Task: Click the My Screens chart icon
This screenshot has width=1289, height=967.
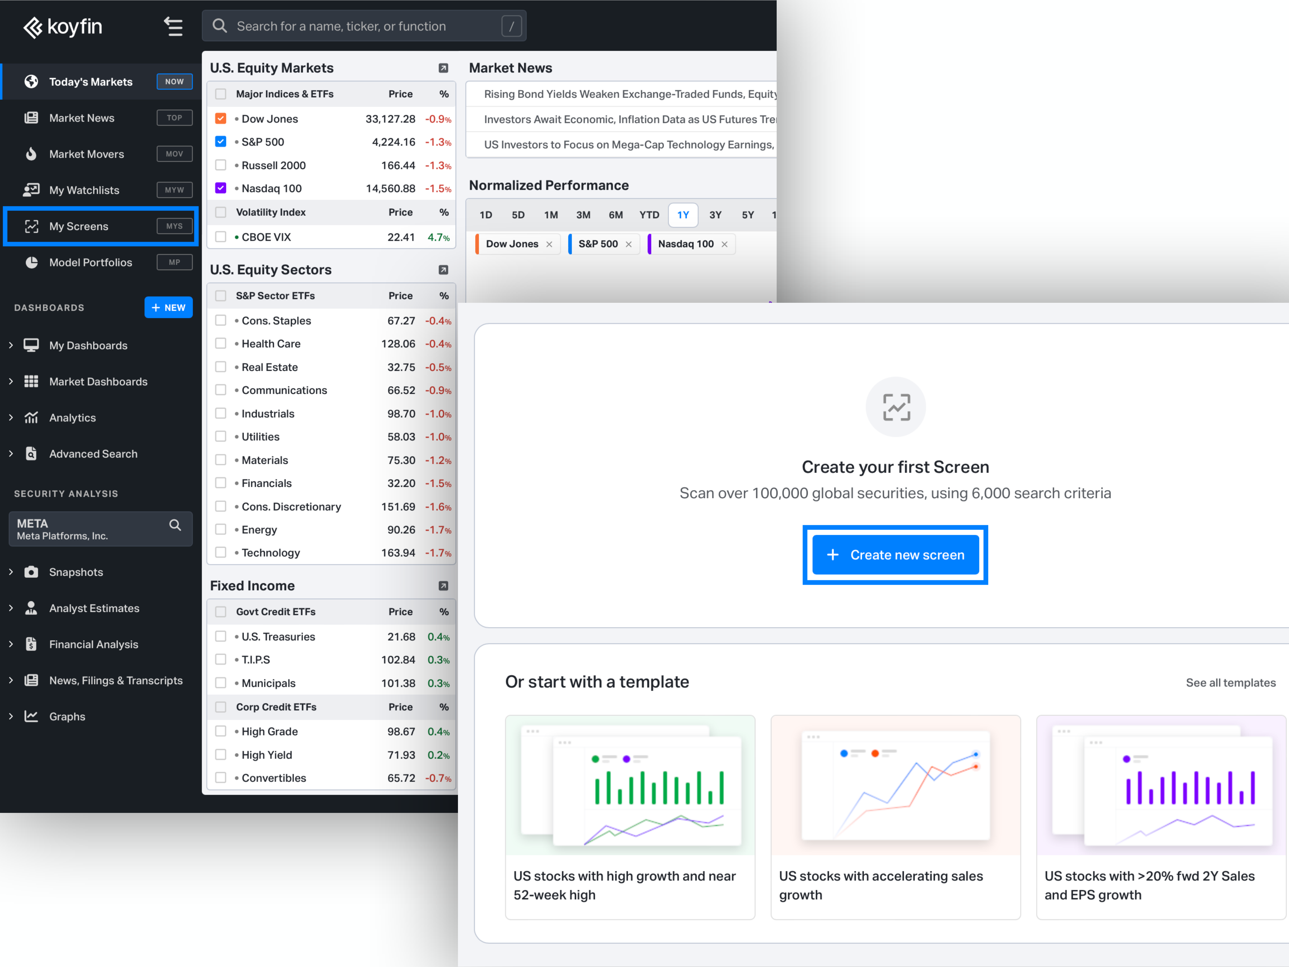Action: (x=31, y=226)
